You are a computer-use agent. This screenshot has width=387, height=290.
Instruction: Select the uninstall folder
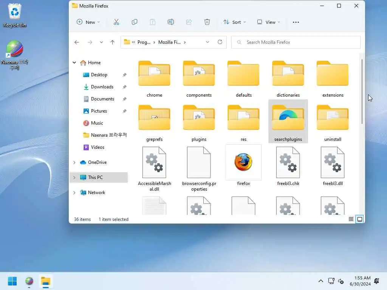click(x=333, y=123)
